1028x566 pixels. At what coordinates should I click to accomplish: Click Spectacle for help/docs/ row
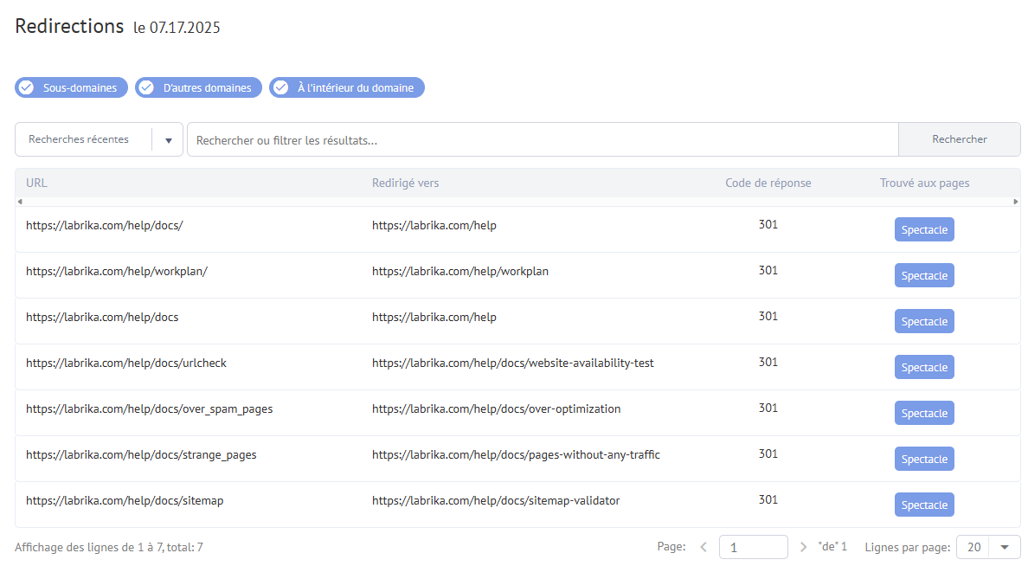pos(924,229)
